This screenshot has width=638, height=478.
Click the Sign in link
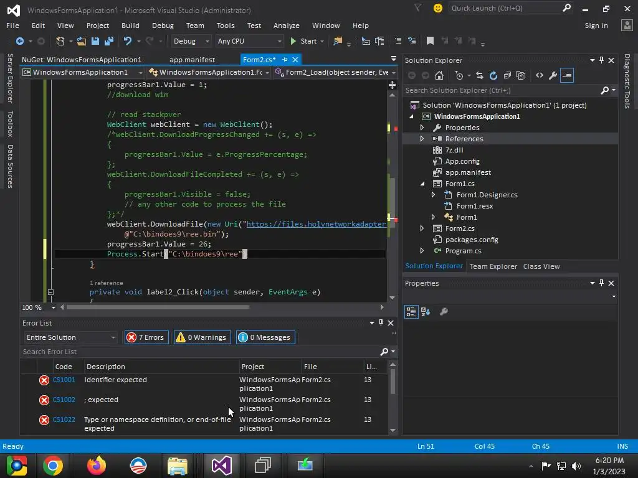pyautogui.click(x=596, y=25)
